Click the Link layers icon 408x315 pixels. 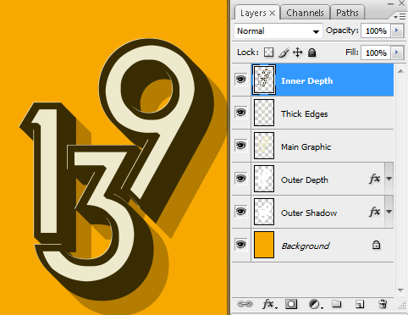point(245,304)
